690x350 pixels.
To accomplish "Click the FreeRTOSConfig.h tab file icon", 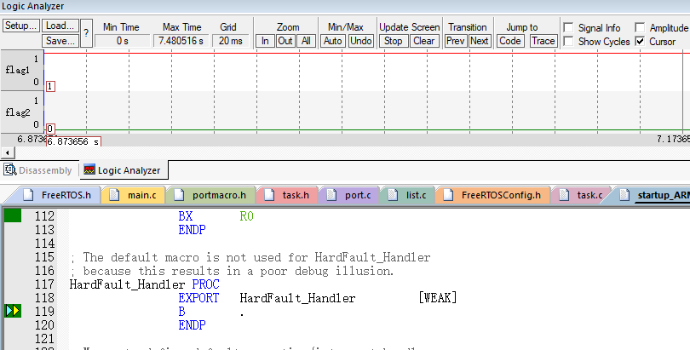I will pos(447,195).
